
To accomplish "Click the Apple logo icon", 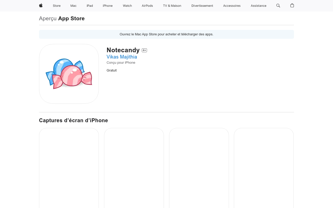I will pos(41,5).
